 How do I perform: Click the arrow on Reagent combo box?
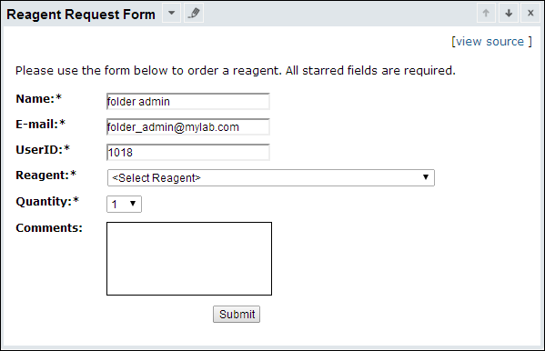click(426, 177)
